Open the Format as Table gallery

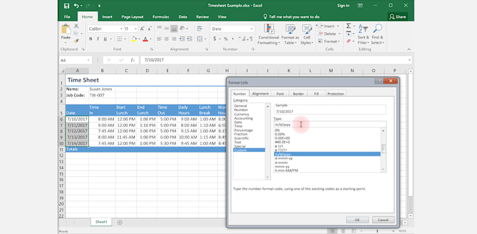pyautogui.click(x=290, y=35)
